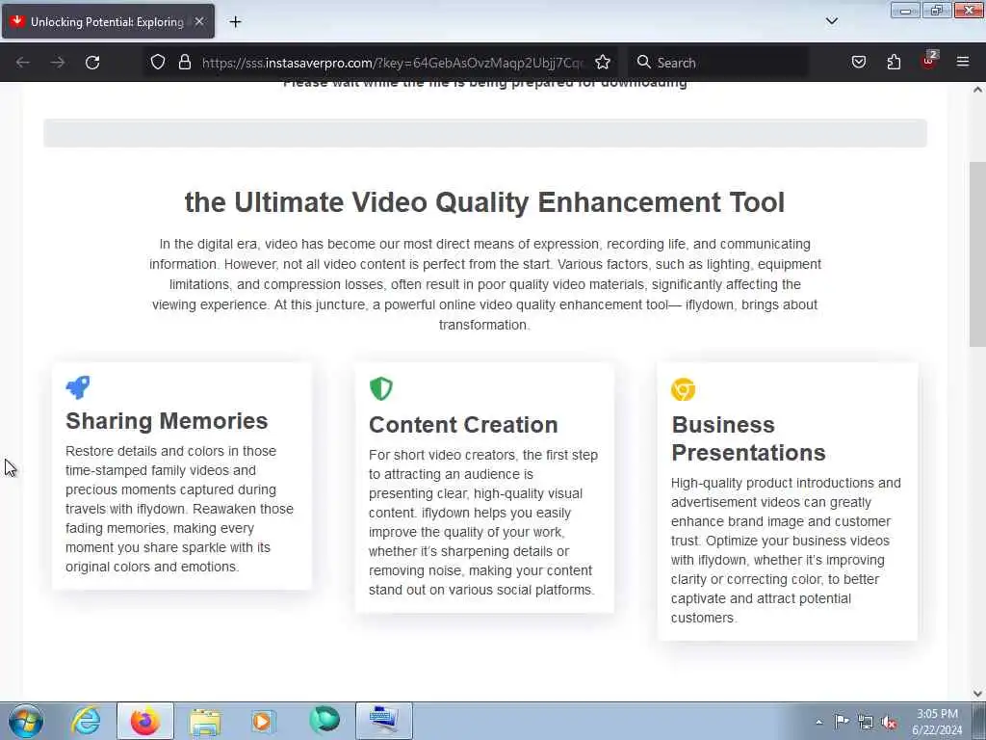This screenshot has width=986, height=740.
Task: Open the computer keyboard taskbar app
Action: pos(384,721)
